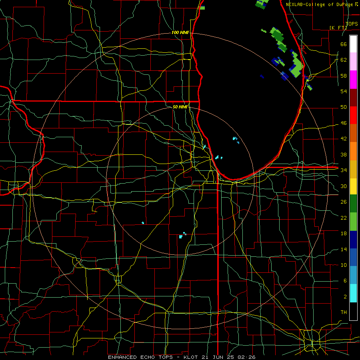Click the '46' legend value
The width and height of the screenshot is (360, 360).
tap(344, 123)
